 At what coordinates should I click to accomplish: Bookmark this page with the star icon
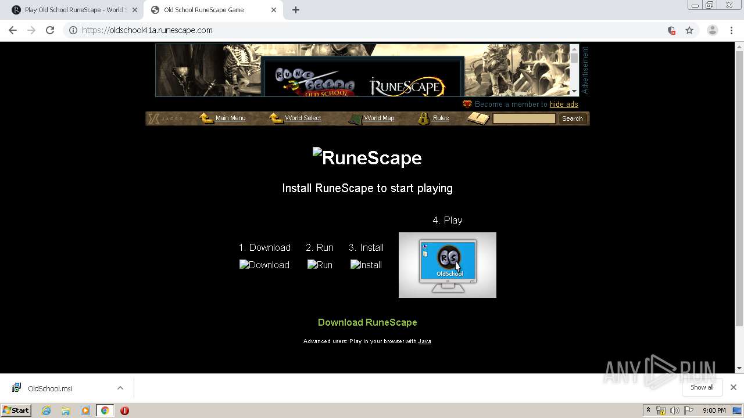(689, 30)
